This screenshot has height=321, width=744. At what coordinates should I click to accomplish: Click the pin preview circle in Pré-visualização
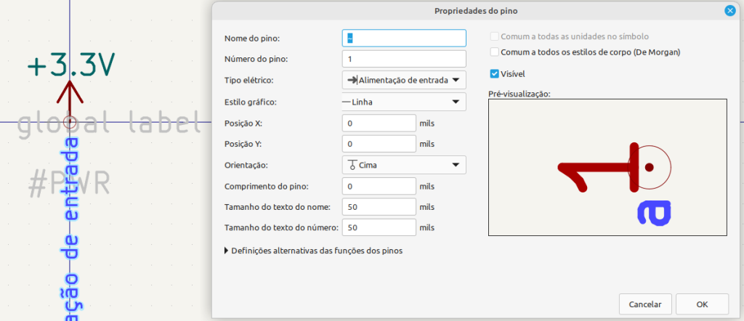[650, 167]
